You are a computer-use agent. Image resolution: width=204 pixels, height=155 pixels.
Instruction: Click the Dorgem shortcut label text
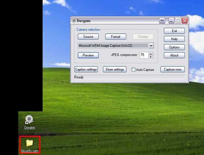pyautogui.click(x=30, y=128)
